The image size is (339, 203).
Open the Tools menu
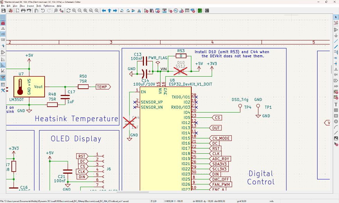pyautogui.click(x=39, y=6)
